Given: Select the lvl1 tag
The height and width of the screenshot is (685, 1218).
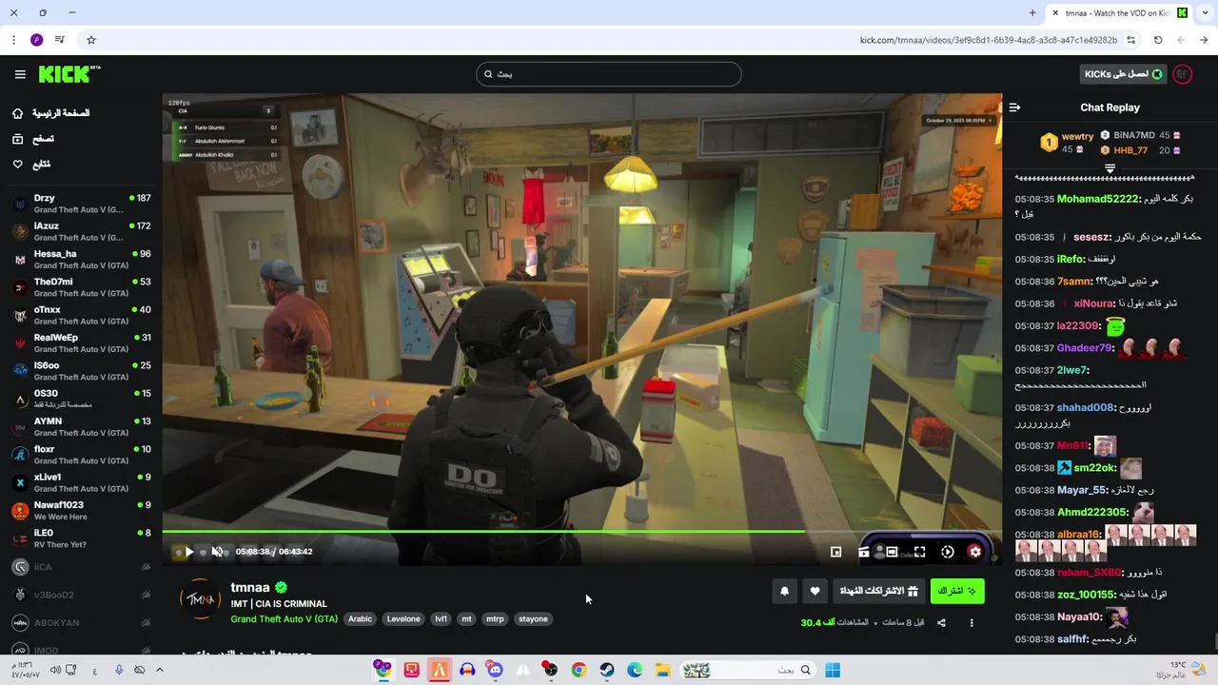Looking at the screenshot, I should 442,619.
